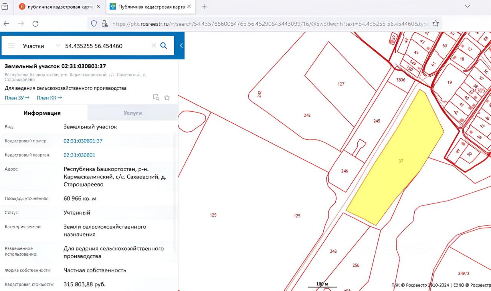Run search with magnifier icon
This screenshot has width=491, height=291.
(x=164, y=46)
